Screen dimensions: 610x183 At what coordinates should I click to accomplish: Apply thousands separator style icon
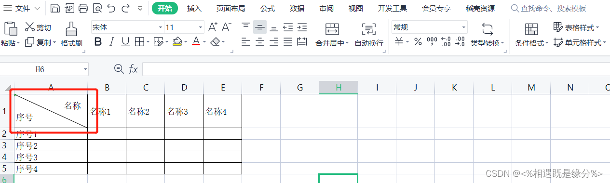pyautogui.click(x=432, y=42)
